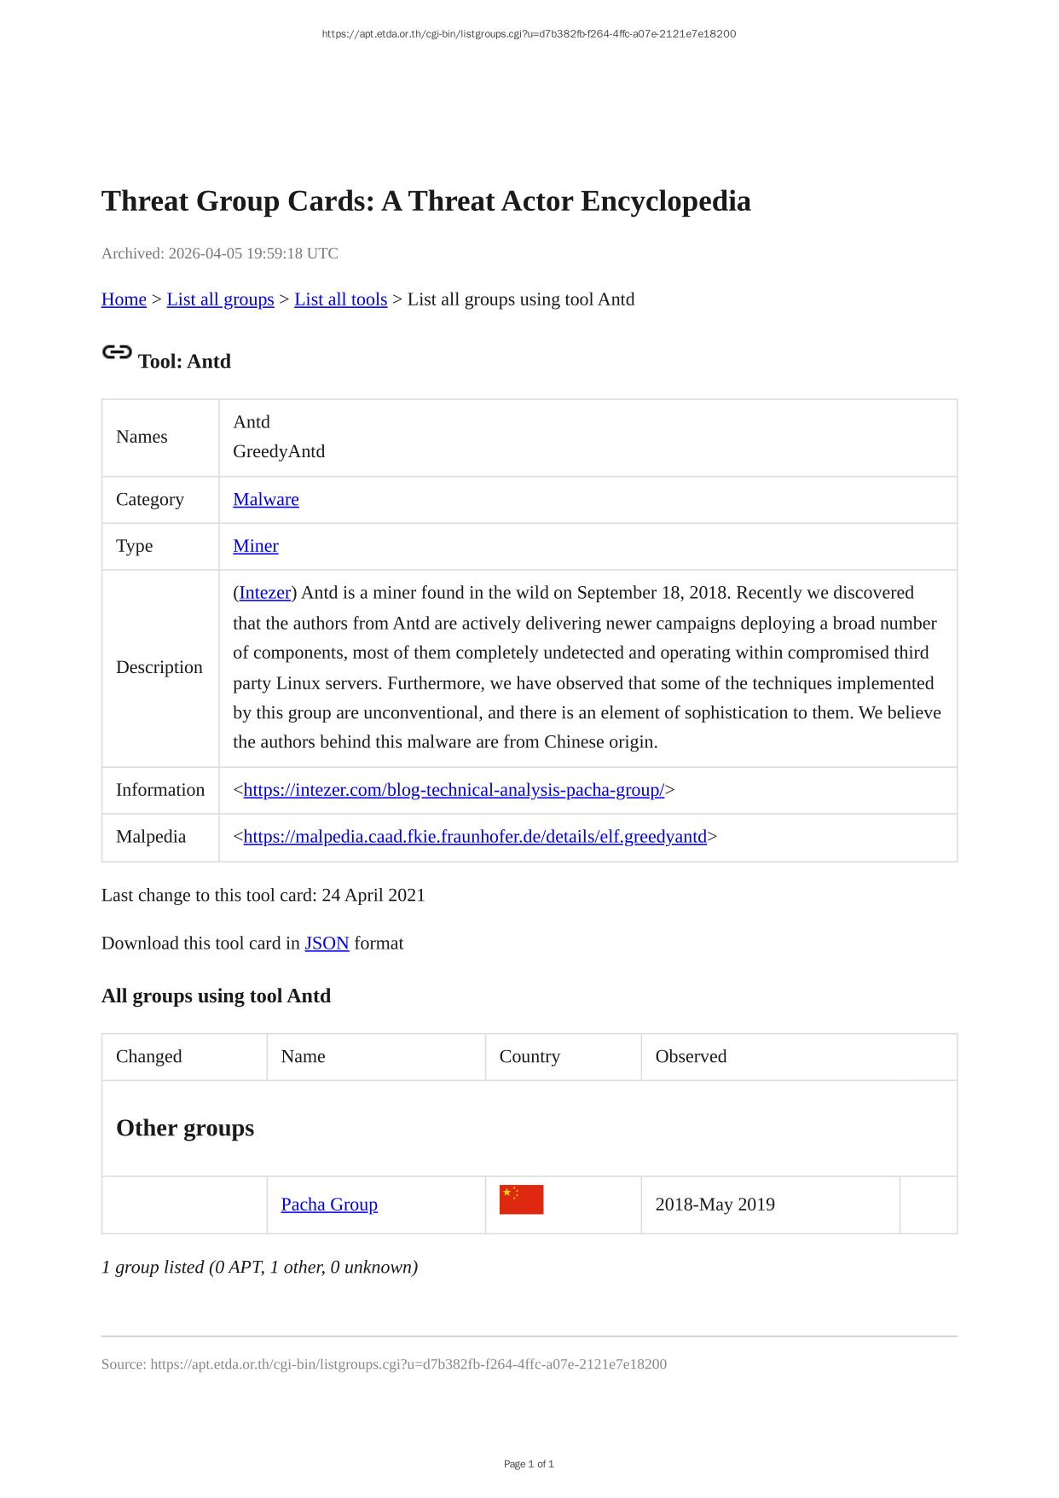The image size is (1059, 1498).
Task: Open the Pacha Group entry
Action: [329, 1205]
